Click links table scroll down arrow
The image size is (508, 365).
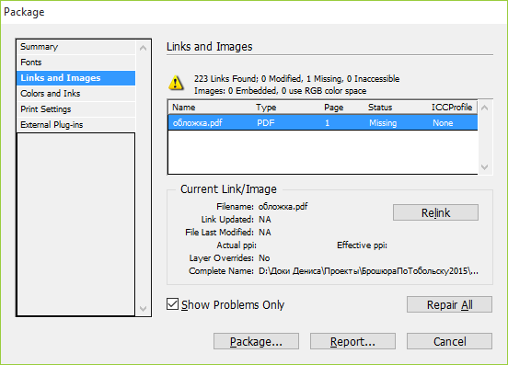(x=485, y=167)
